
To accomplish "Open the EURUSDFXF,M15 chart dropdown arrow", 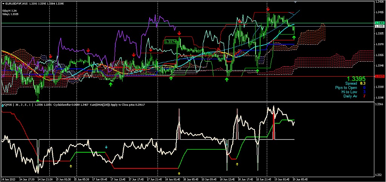I will click(3, 4).
